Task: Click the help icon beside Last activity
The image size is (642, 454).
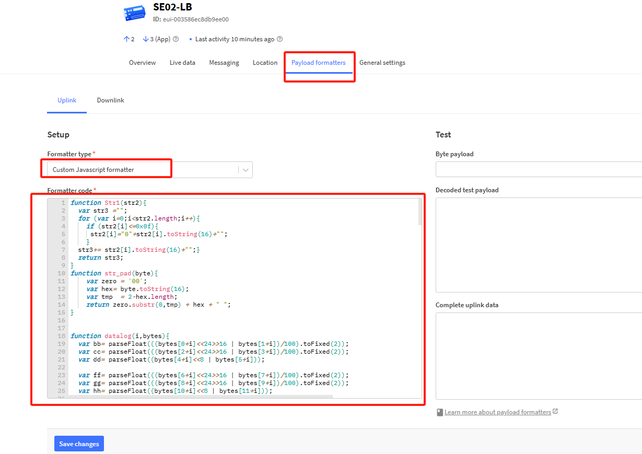Action: click(279, 39)
